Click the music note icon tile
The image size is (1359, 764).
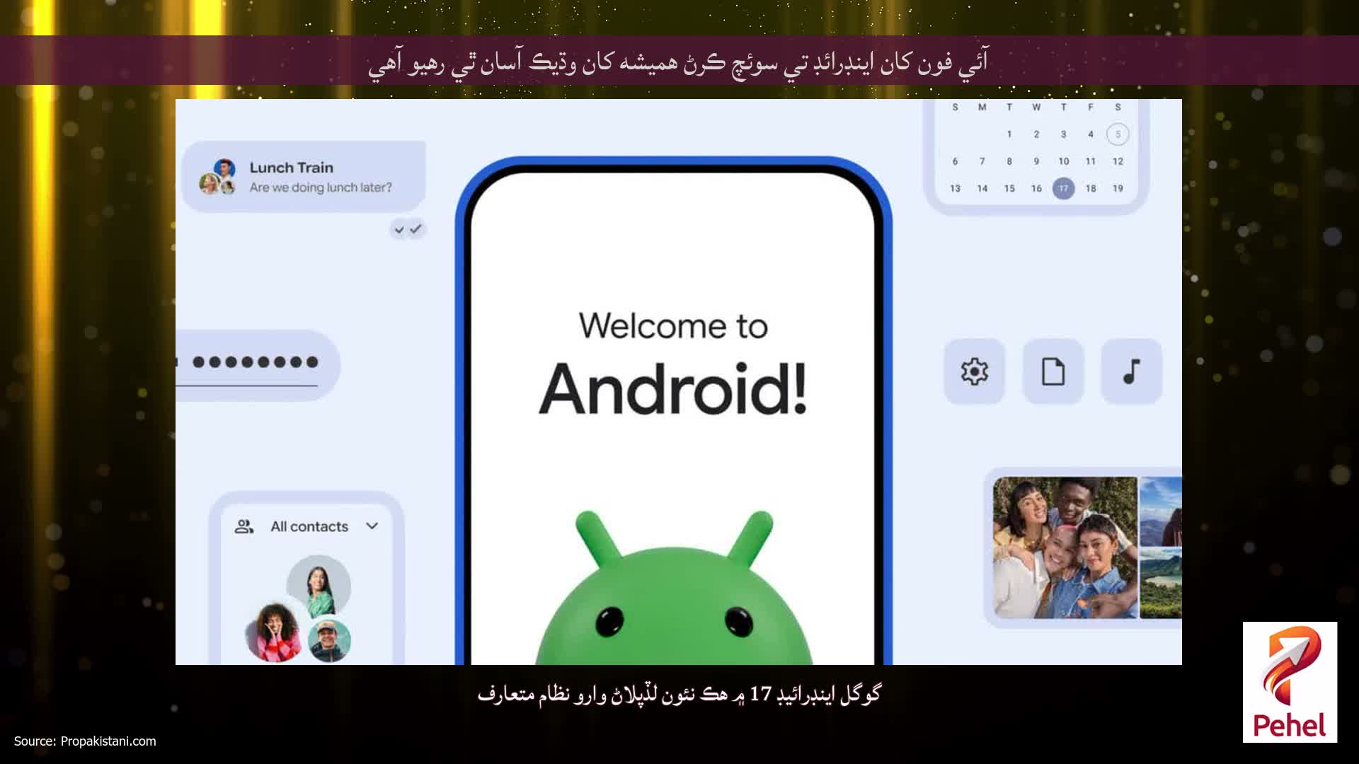point(1131,371)
